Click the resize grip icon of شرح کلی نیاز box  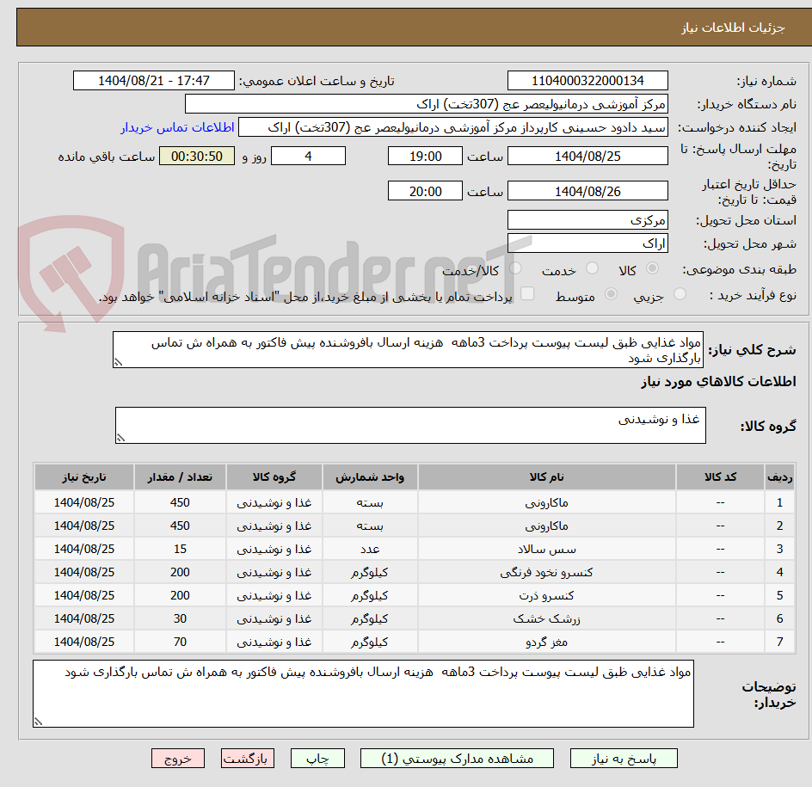[119, 362]
